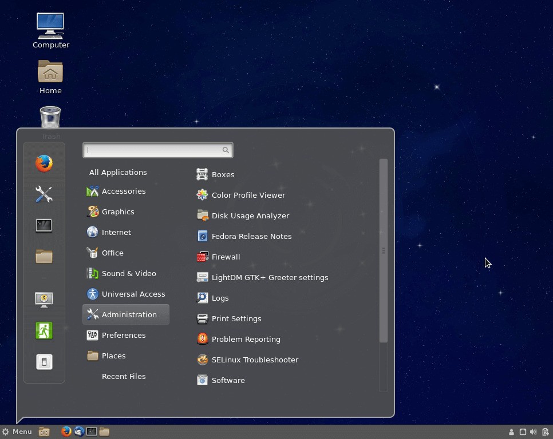The height and width of the screenshot is (439, 553).
Task: Select the Trash can desktop icon
Action: (x=50, y=123)
